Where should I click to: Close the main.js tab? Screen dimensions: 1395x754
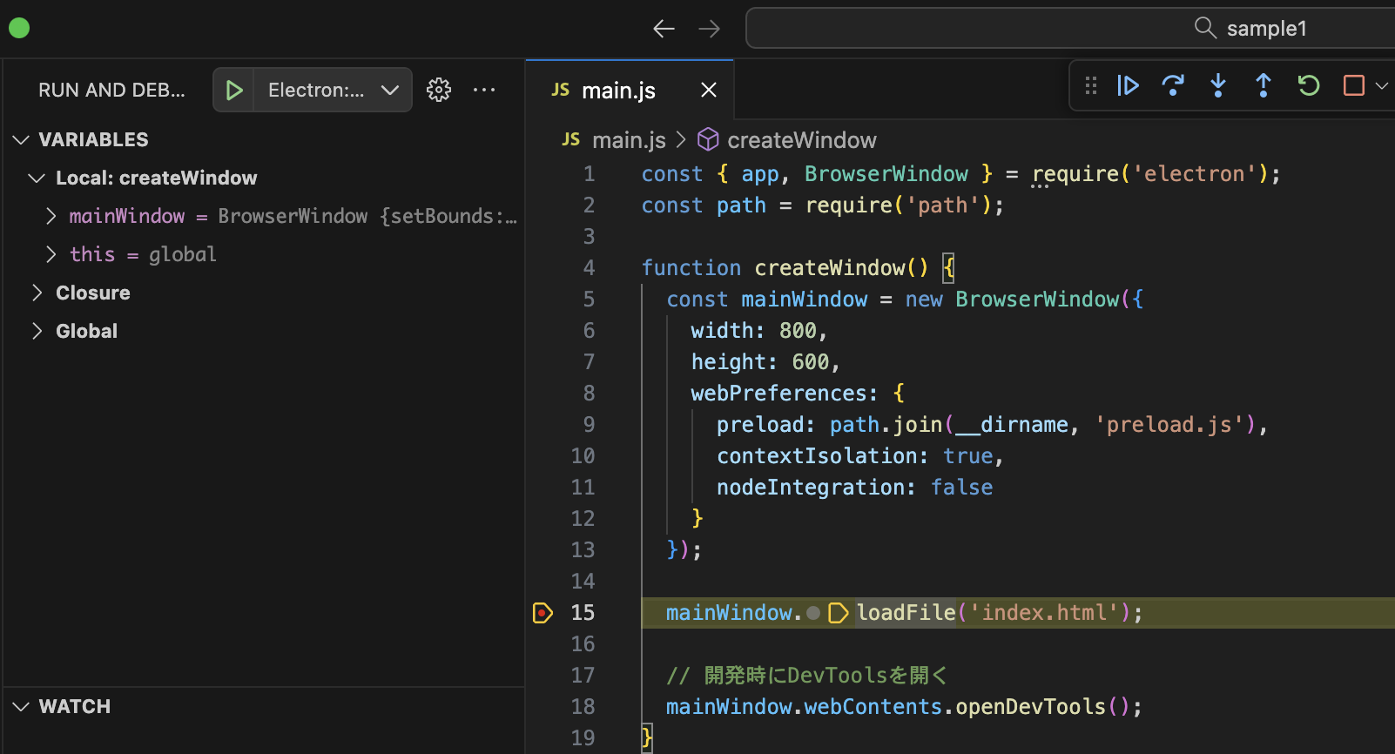709,90
